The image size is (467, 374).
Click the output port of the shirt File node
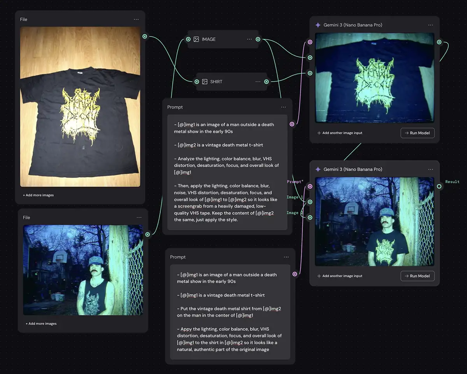145,37
